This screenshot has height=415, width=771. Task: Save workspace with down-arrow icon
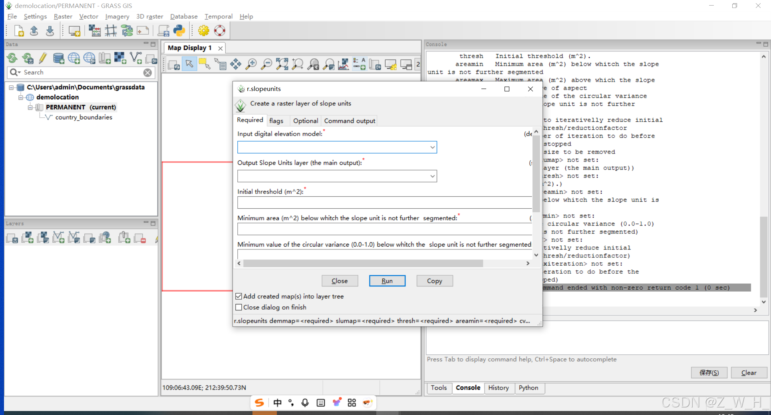[50, 31]
